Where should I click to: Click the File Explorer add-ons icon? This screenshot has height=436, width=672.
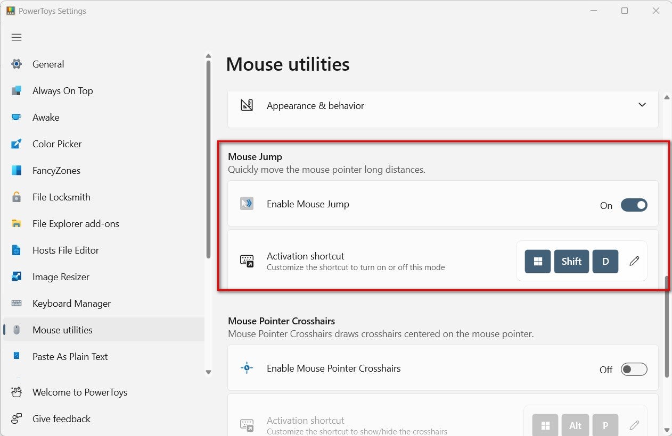click(x=17, y=223)
